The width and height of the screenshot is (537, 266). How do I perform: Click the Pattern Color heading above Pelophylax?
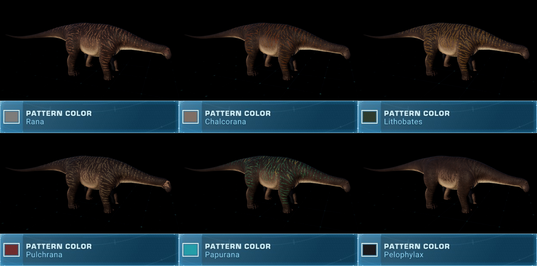pyautogui.click(x=417, y=246)
